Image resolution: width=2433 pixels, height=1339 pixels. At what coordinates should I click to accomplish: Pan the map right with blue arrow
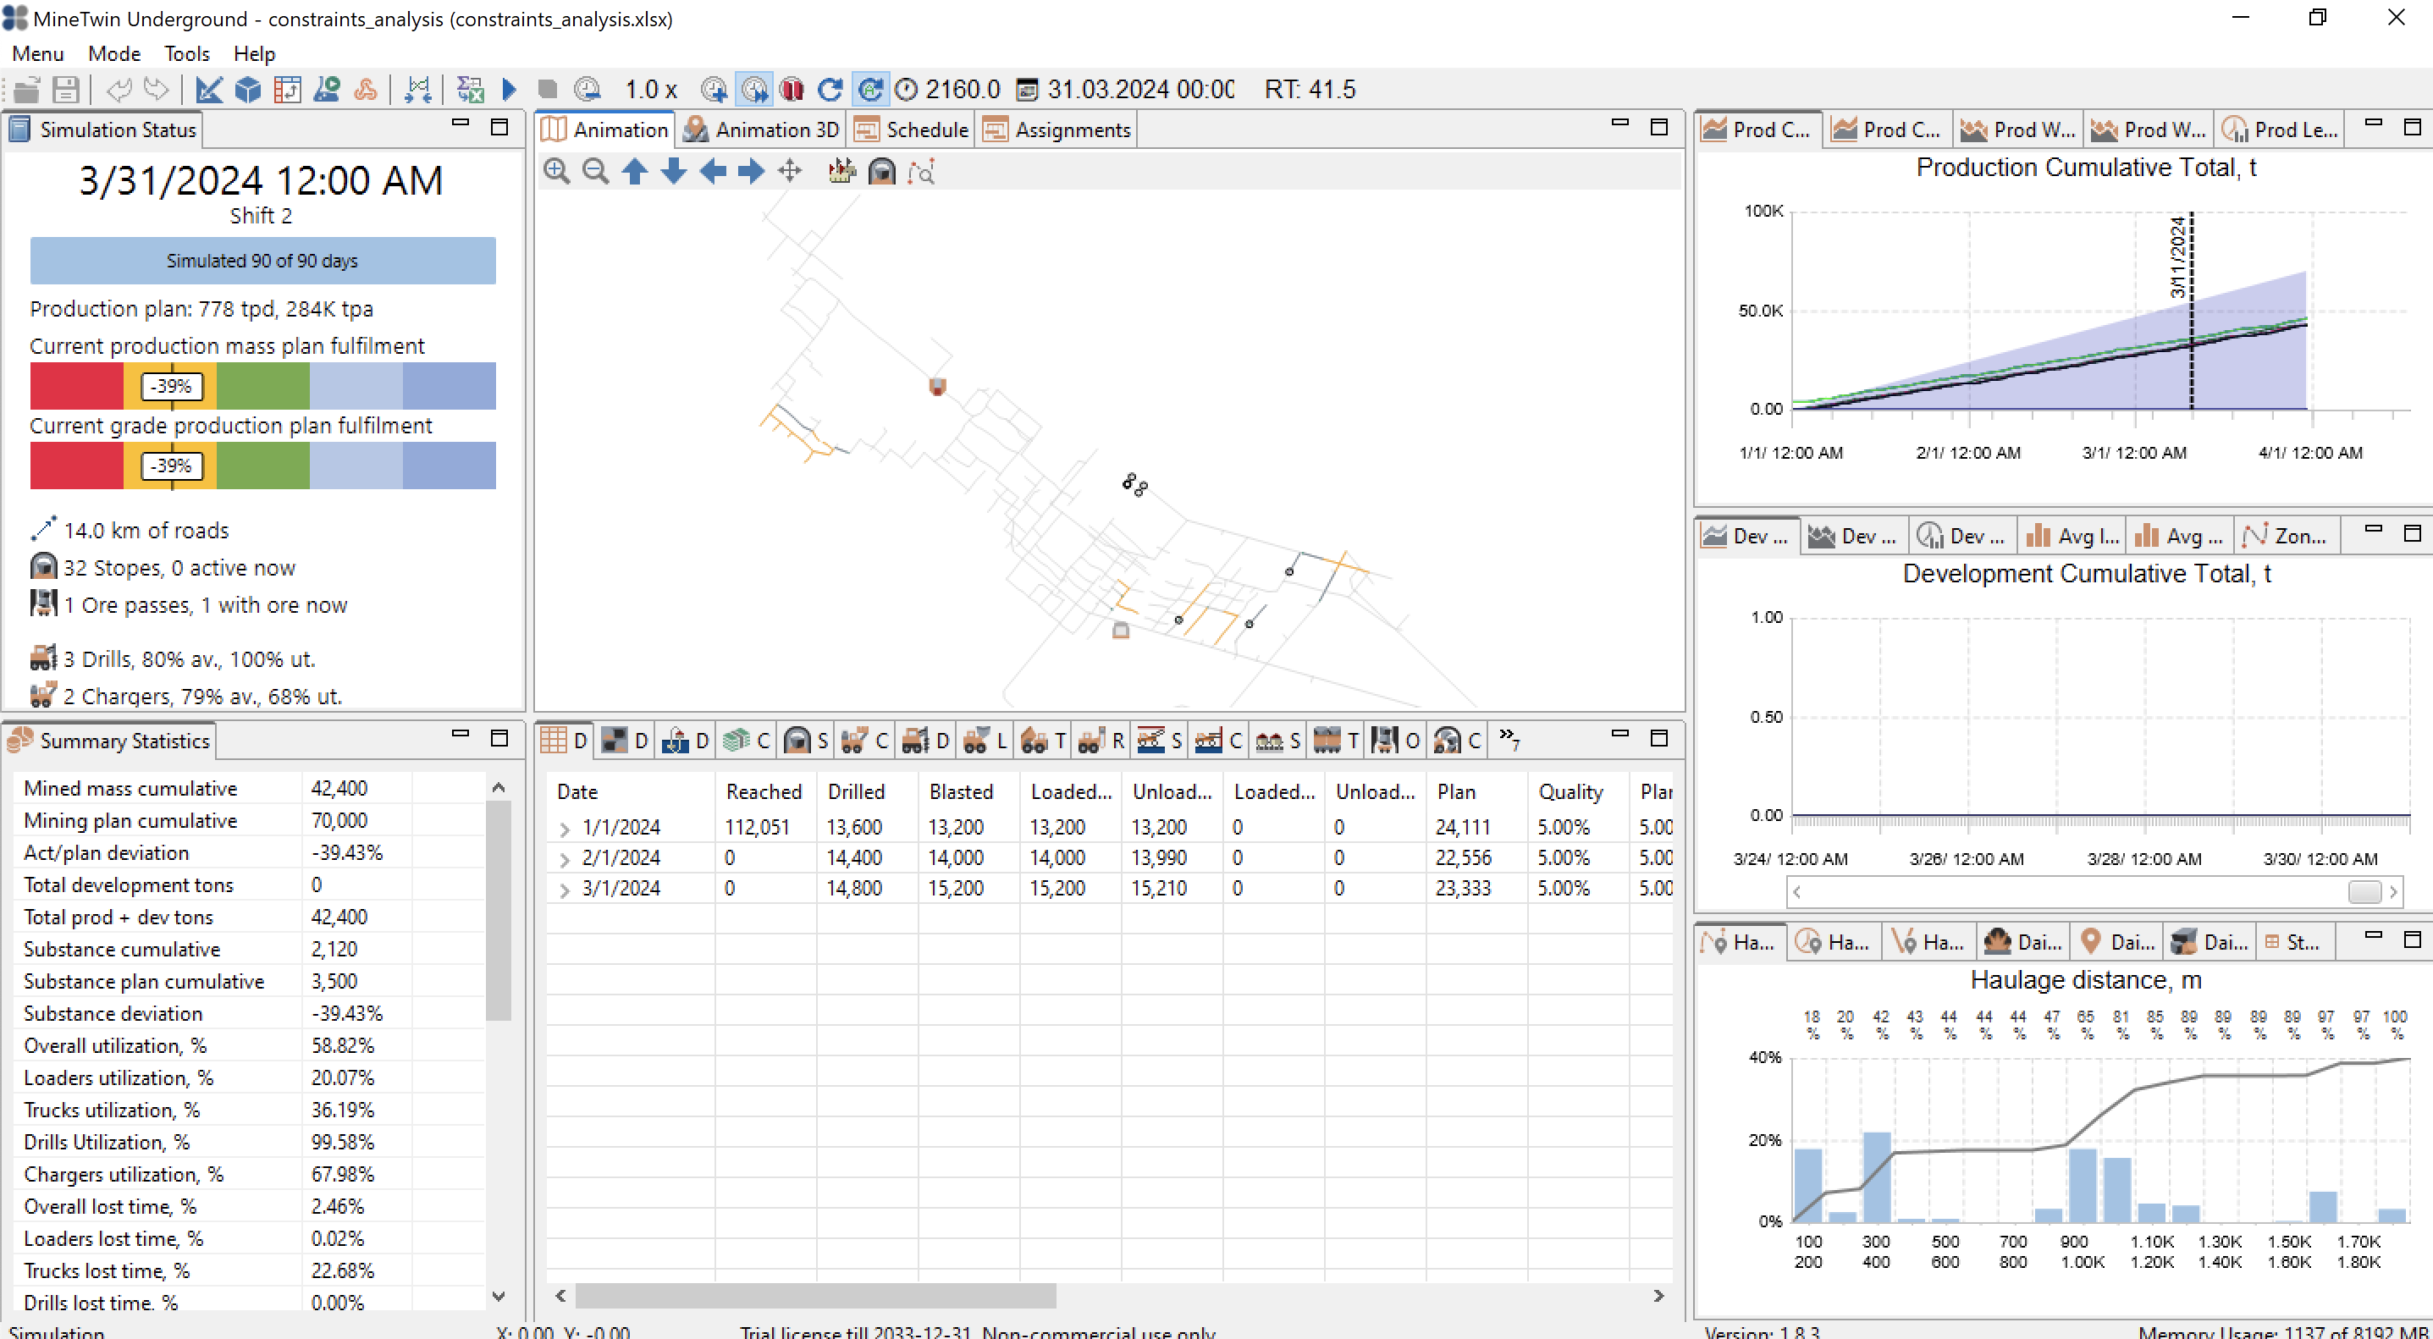[x=751, y=171]
